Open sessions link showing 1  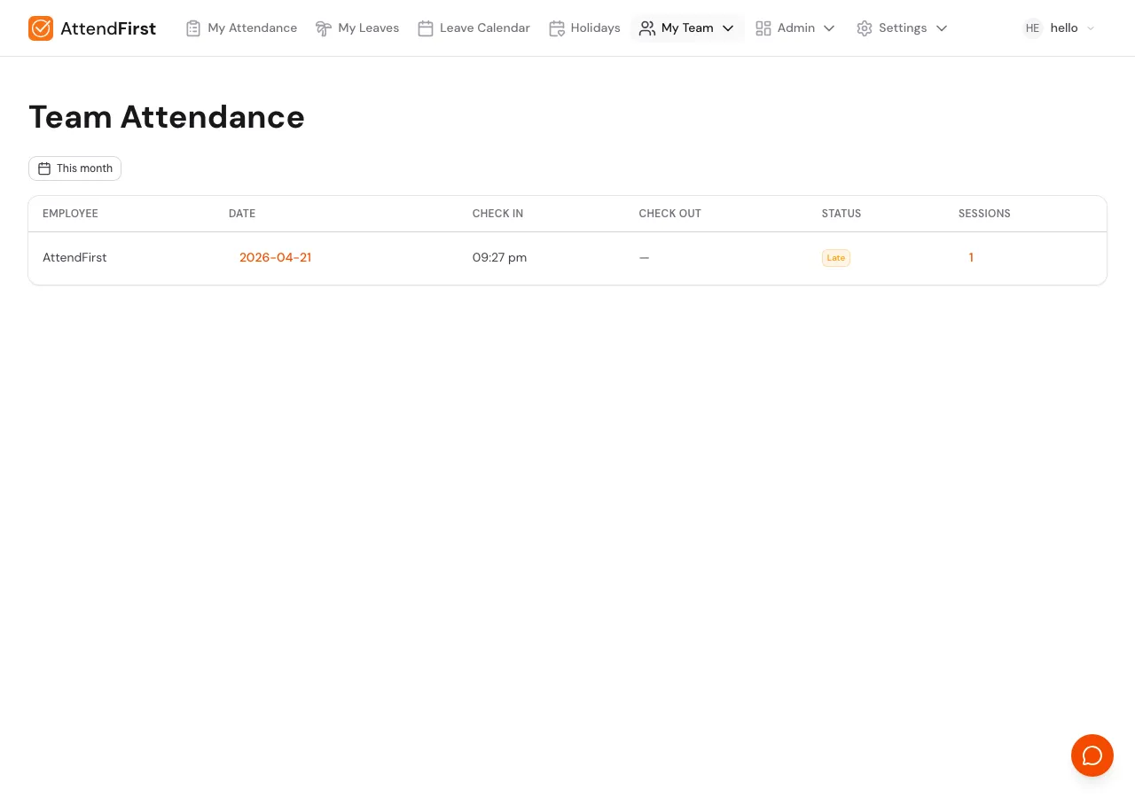971,257
